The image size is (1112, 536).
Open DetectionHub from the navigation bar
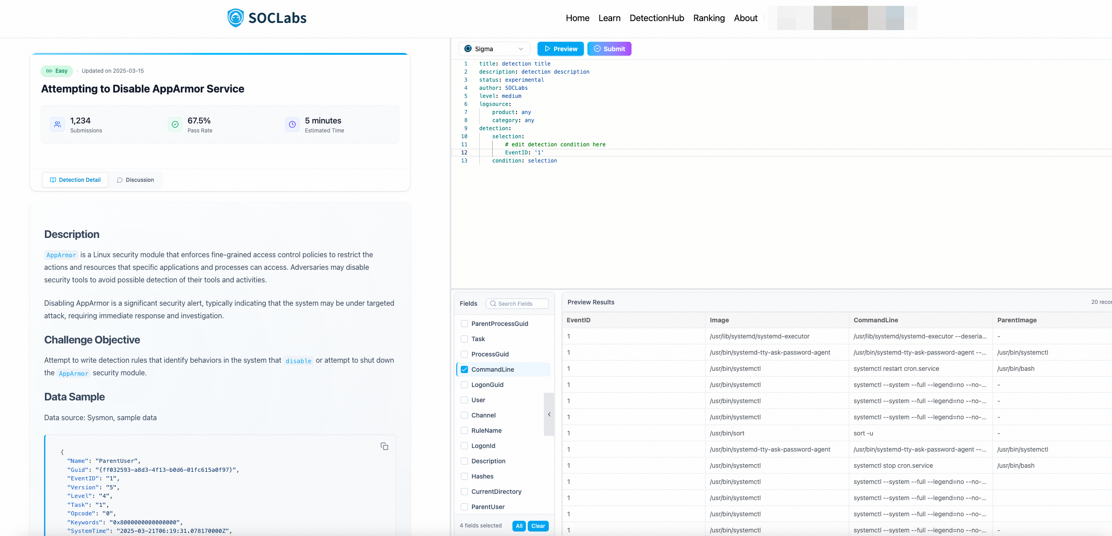coord(657,18)
